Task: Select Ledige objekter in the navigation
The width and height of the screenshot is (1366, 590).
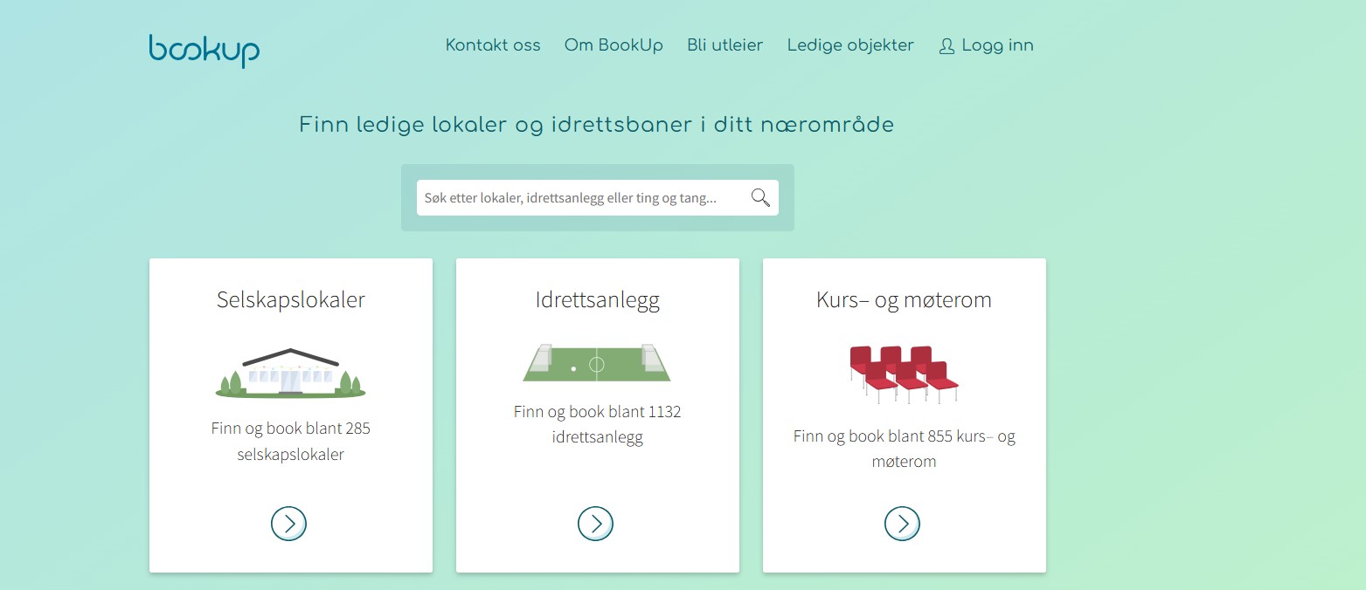Action: pos(850,45)
